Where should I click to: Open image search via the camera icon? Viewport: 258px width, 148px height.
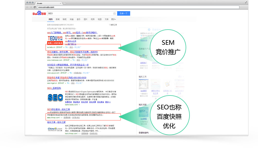[x=115, y=13]
